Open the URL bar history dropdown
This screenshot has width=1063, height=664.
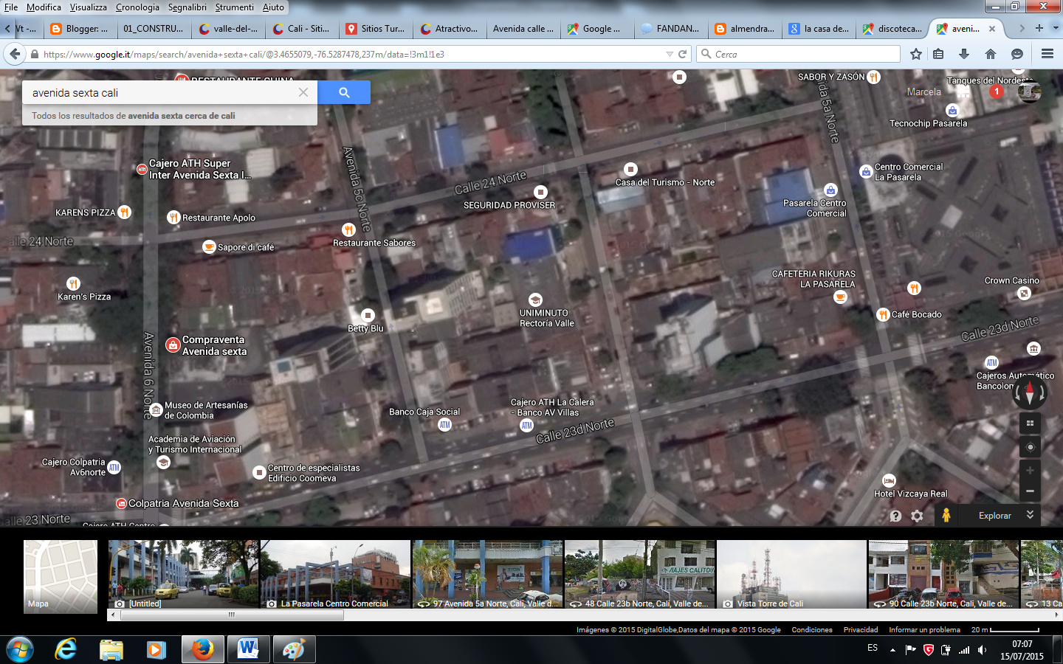[670, 54]
